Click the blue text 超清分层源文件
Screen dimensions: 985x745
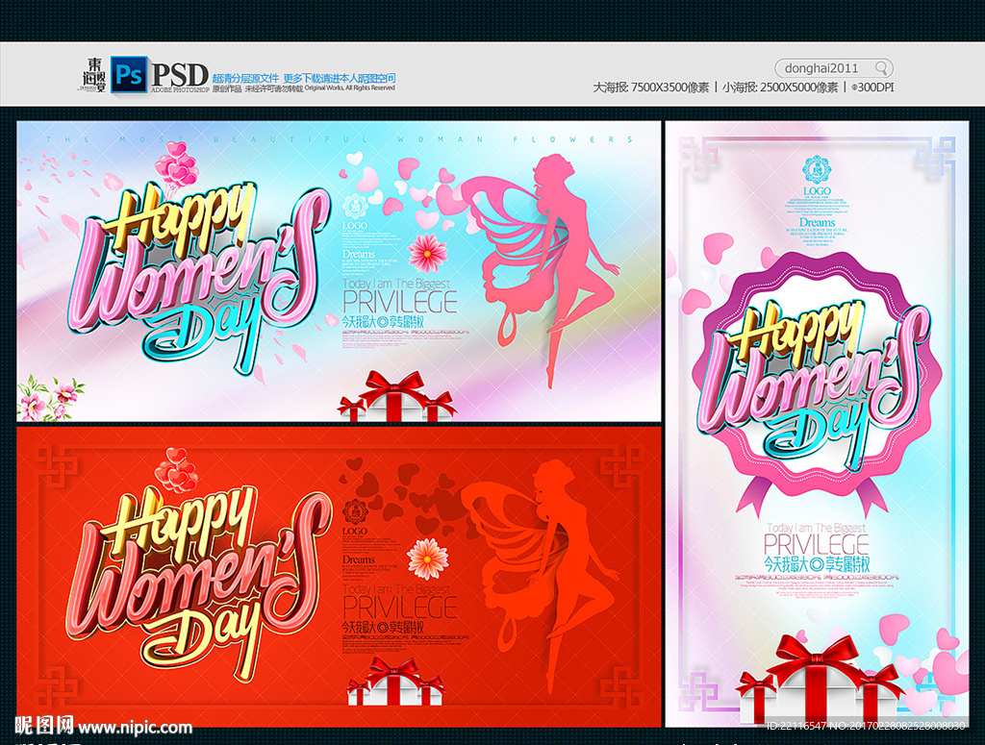click(x=245, y=79)
